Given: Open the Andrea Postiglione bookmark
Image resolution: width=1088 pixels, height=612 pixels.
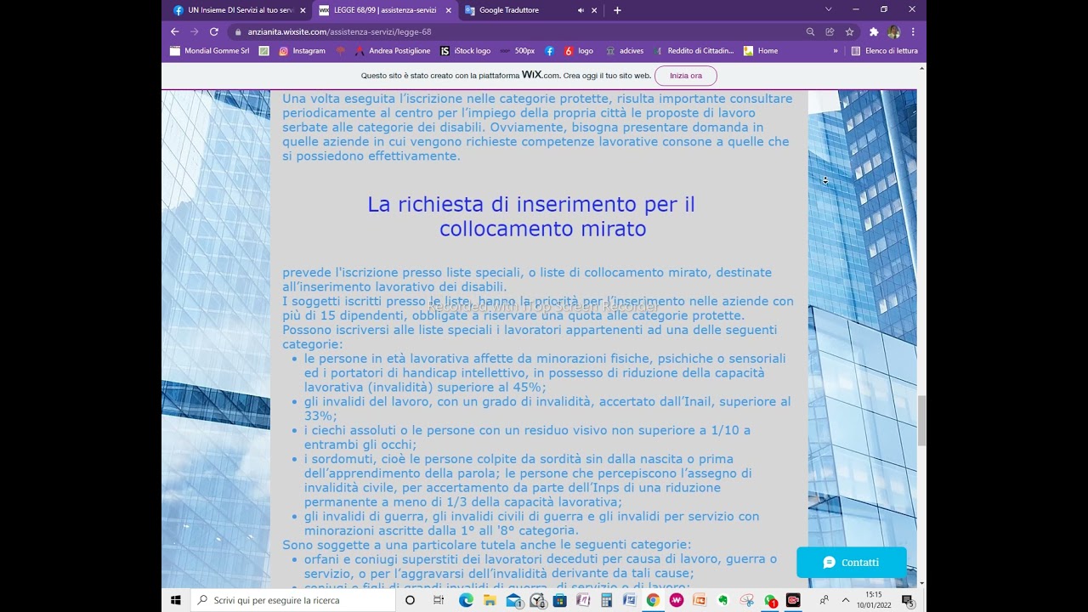Looking at the screenshot, I should [393, 51].
